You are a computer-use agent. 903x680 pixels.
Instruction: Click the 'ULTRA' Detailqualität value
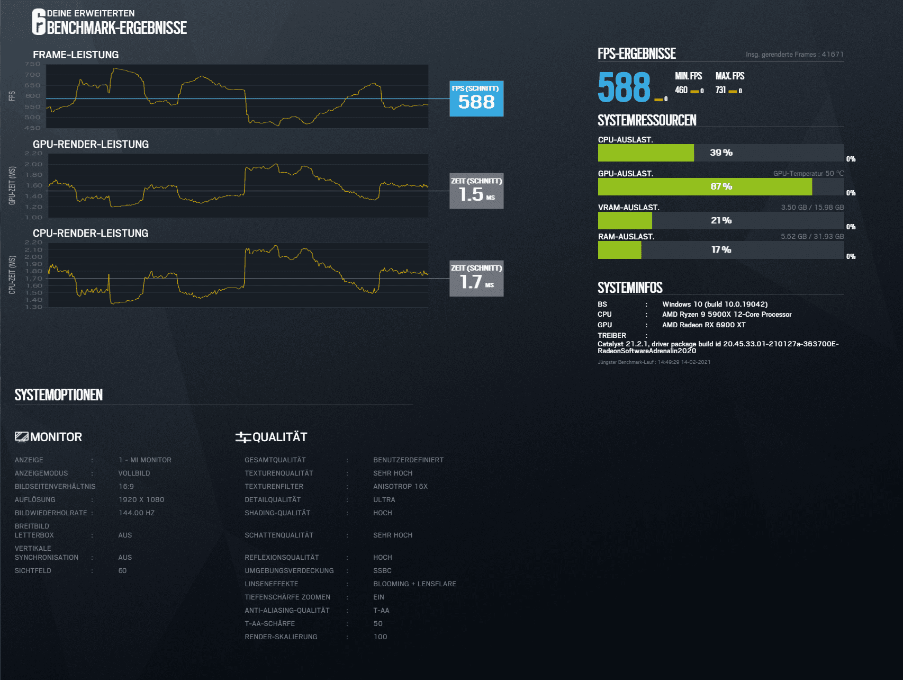[x=384, y=499]
